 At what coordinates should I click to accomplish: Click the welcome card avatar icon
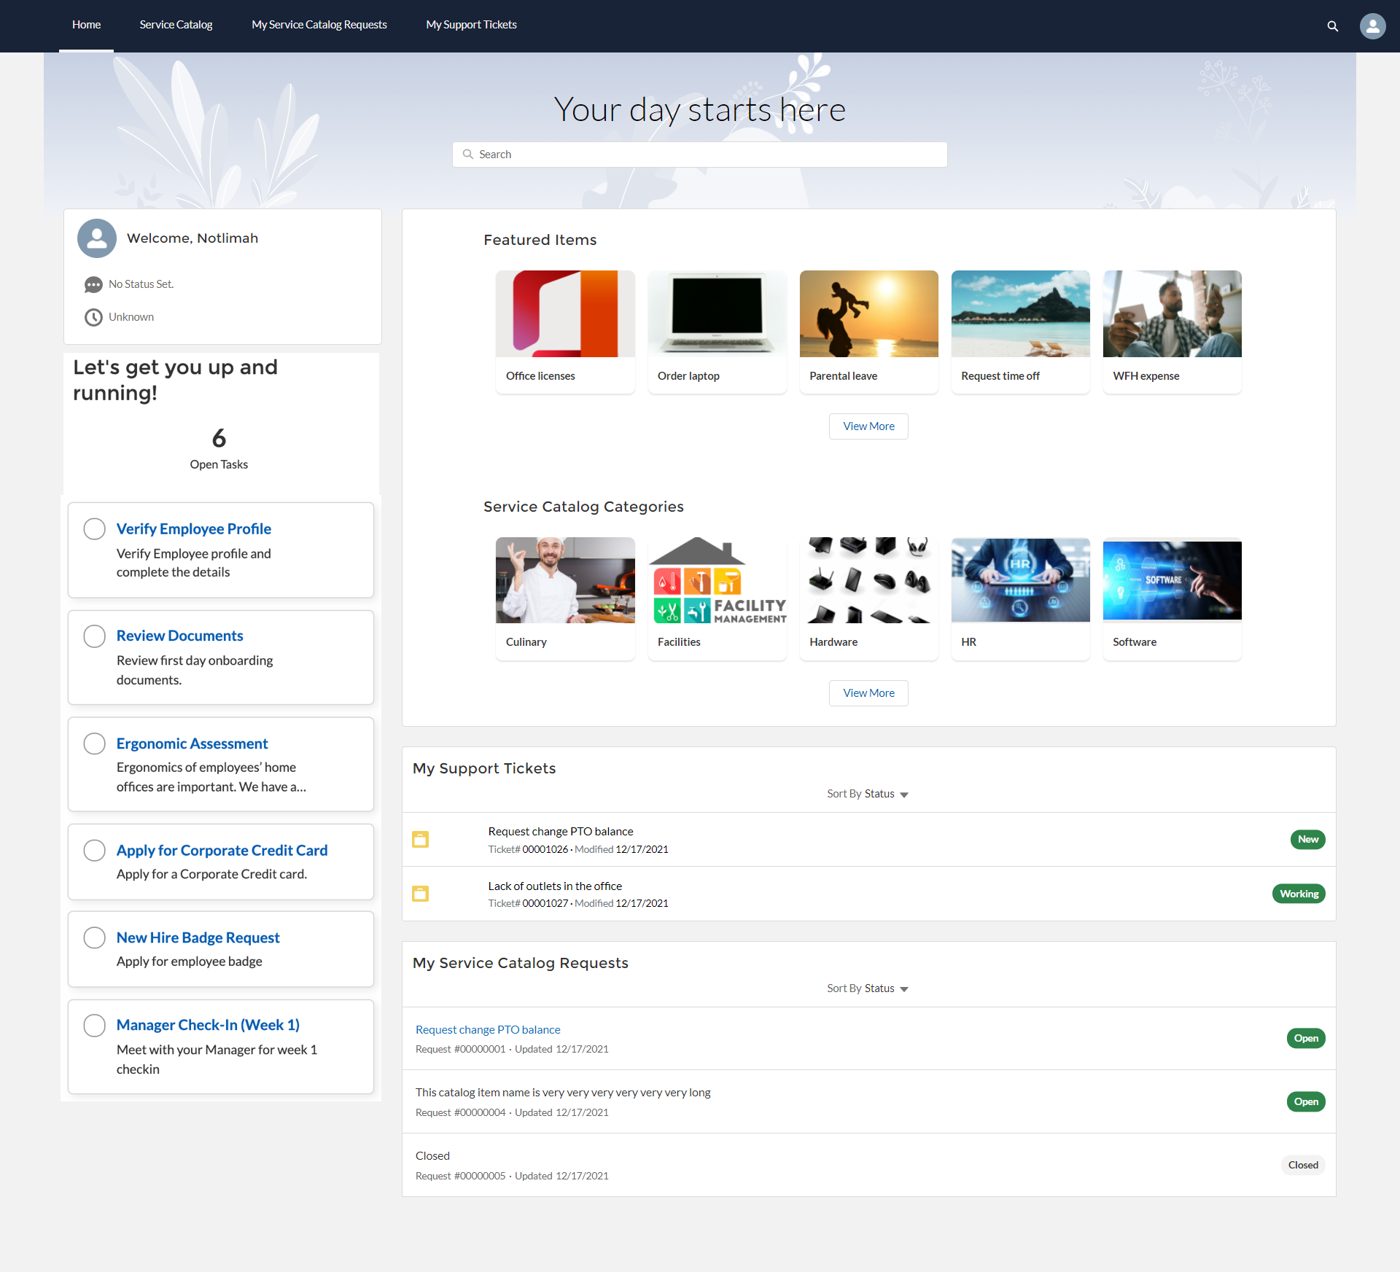[96, 238]
